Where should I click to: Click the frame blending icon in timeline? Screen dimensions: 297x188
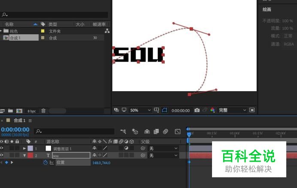[x=156, y=131]
